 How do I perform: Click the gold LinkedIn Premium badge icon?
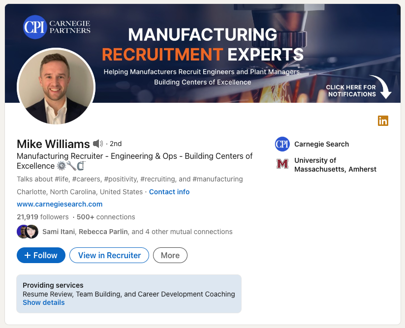coord(383,120)
